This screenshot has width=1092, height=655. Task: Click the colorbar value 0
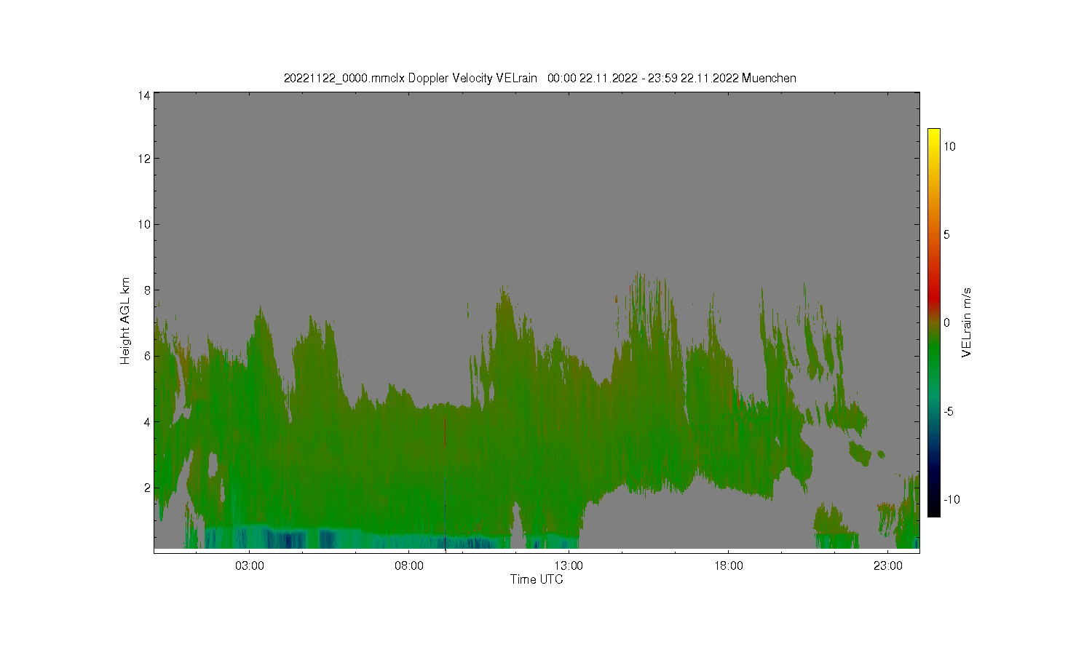coord(946,322)
